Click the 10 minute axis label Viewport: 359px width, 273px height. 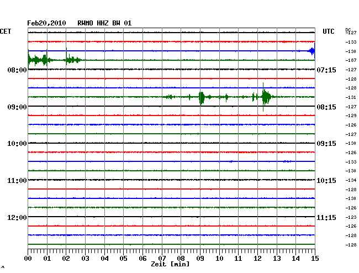219,259
